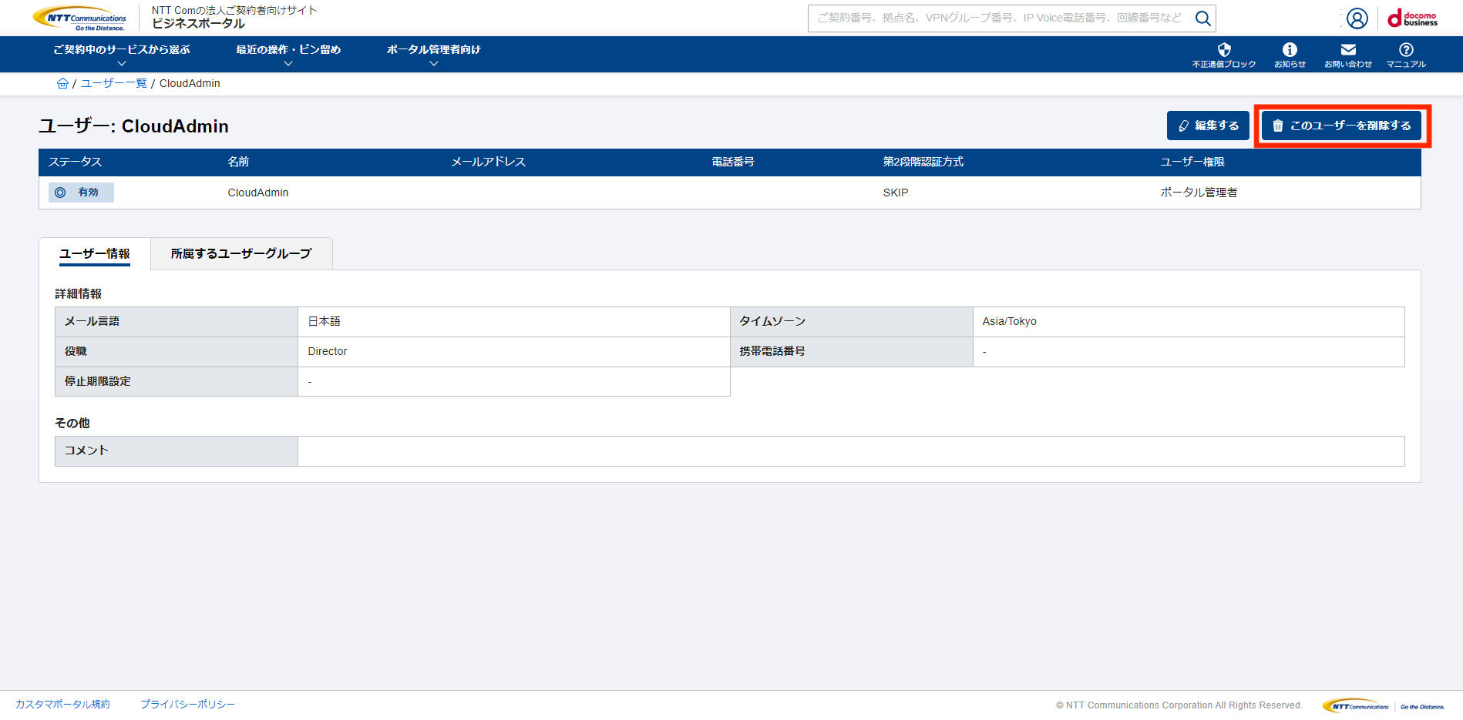Screen dimensions: 1463x720
Task: Click the docomo business logo
Action: coord(1413,18)
